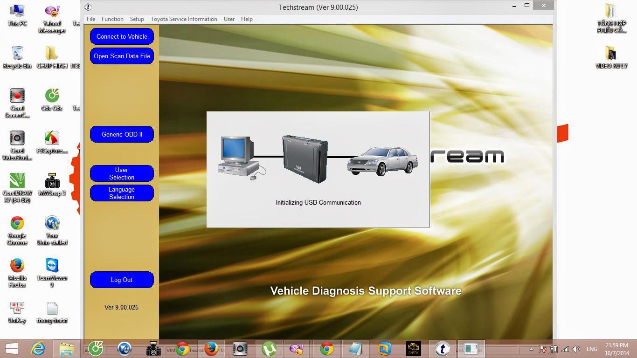This screenshot has height=358, width=637.
Task: Click the Ver 9.00.025 label in the sidebar
Action: (x=121, y=307)
